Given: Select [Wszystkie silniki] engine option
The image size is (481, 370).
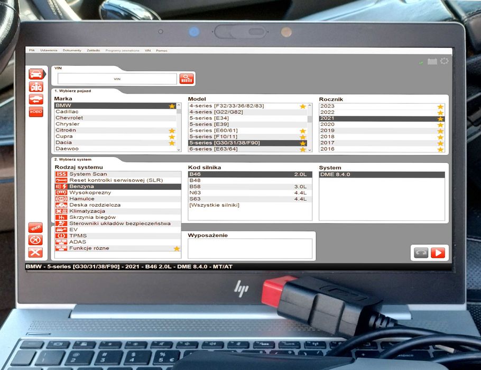Looking at the screenshot, I should pyautogui.click(x=250, y=205).
